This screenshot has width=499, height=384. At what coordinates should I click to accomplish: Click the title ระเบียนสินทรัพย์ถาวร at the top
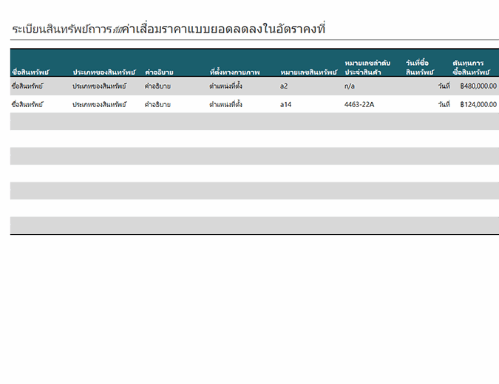169,30
